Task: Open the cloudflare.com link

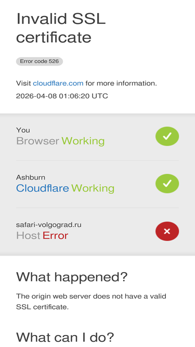Action: click(58, 83)
